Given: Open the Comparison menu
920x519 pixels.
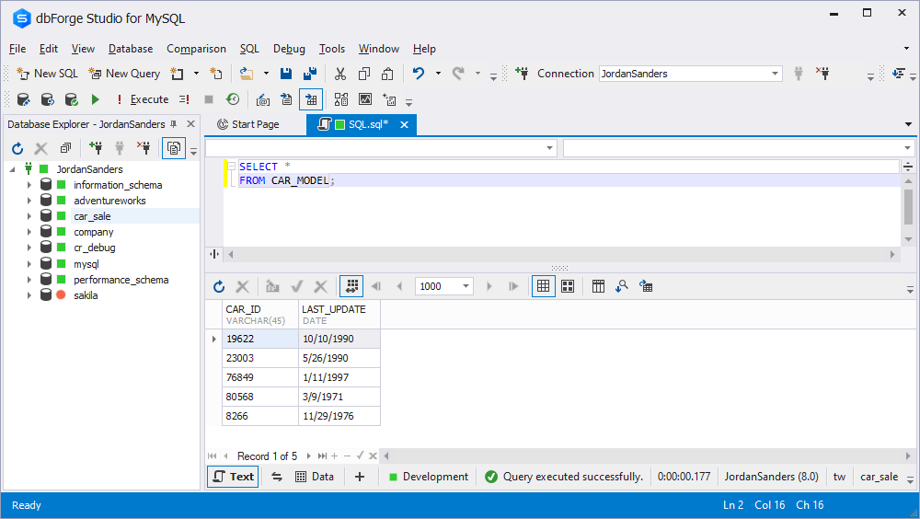Looking at the screenshot, I should [x=196, y=49].
